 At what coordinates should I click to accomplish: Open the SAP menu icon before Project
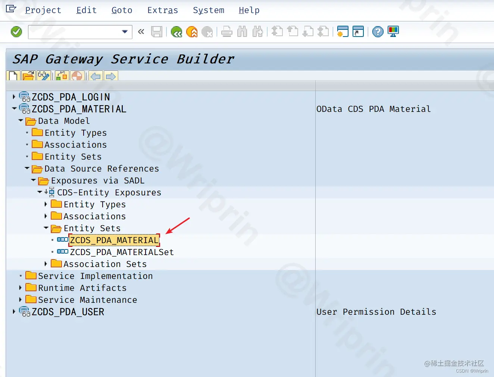(11, 9)
